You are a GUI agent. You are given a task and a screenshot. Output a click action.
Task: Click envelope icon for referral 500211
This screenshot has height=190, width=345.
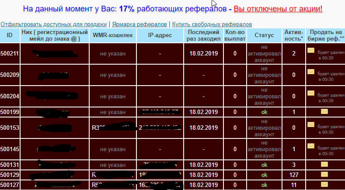click(311, 51)
